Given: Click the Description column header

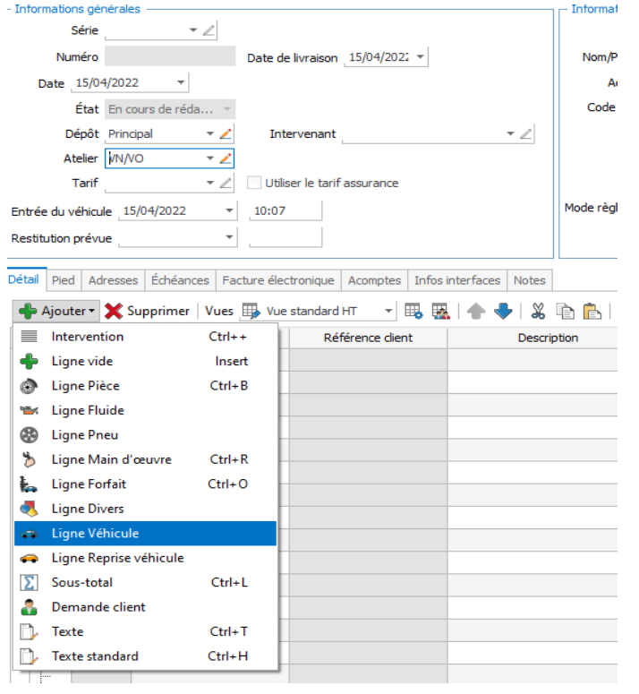Looking at the screenshot, I should point(532,338).
